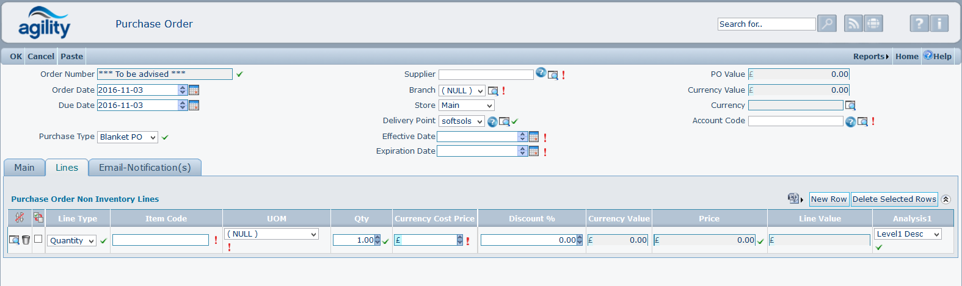Open the Purchase Type dropdown

(128, 137)
